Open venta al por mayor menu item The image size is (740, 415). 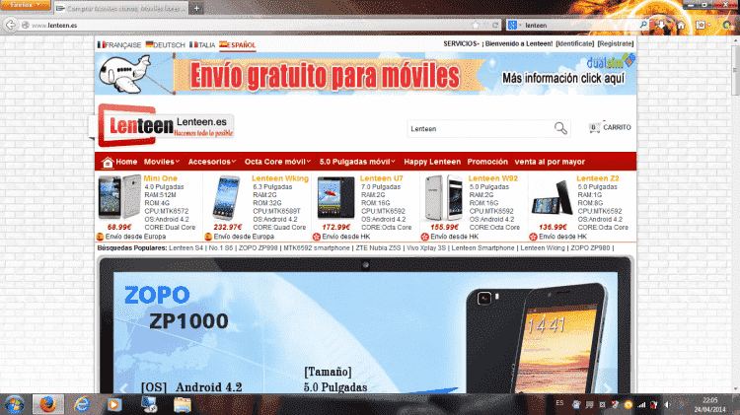coord(550,162)
